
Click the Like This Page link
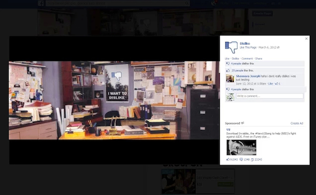248,47
